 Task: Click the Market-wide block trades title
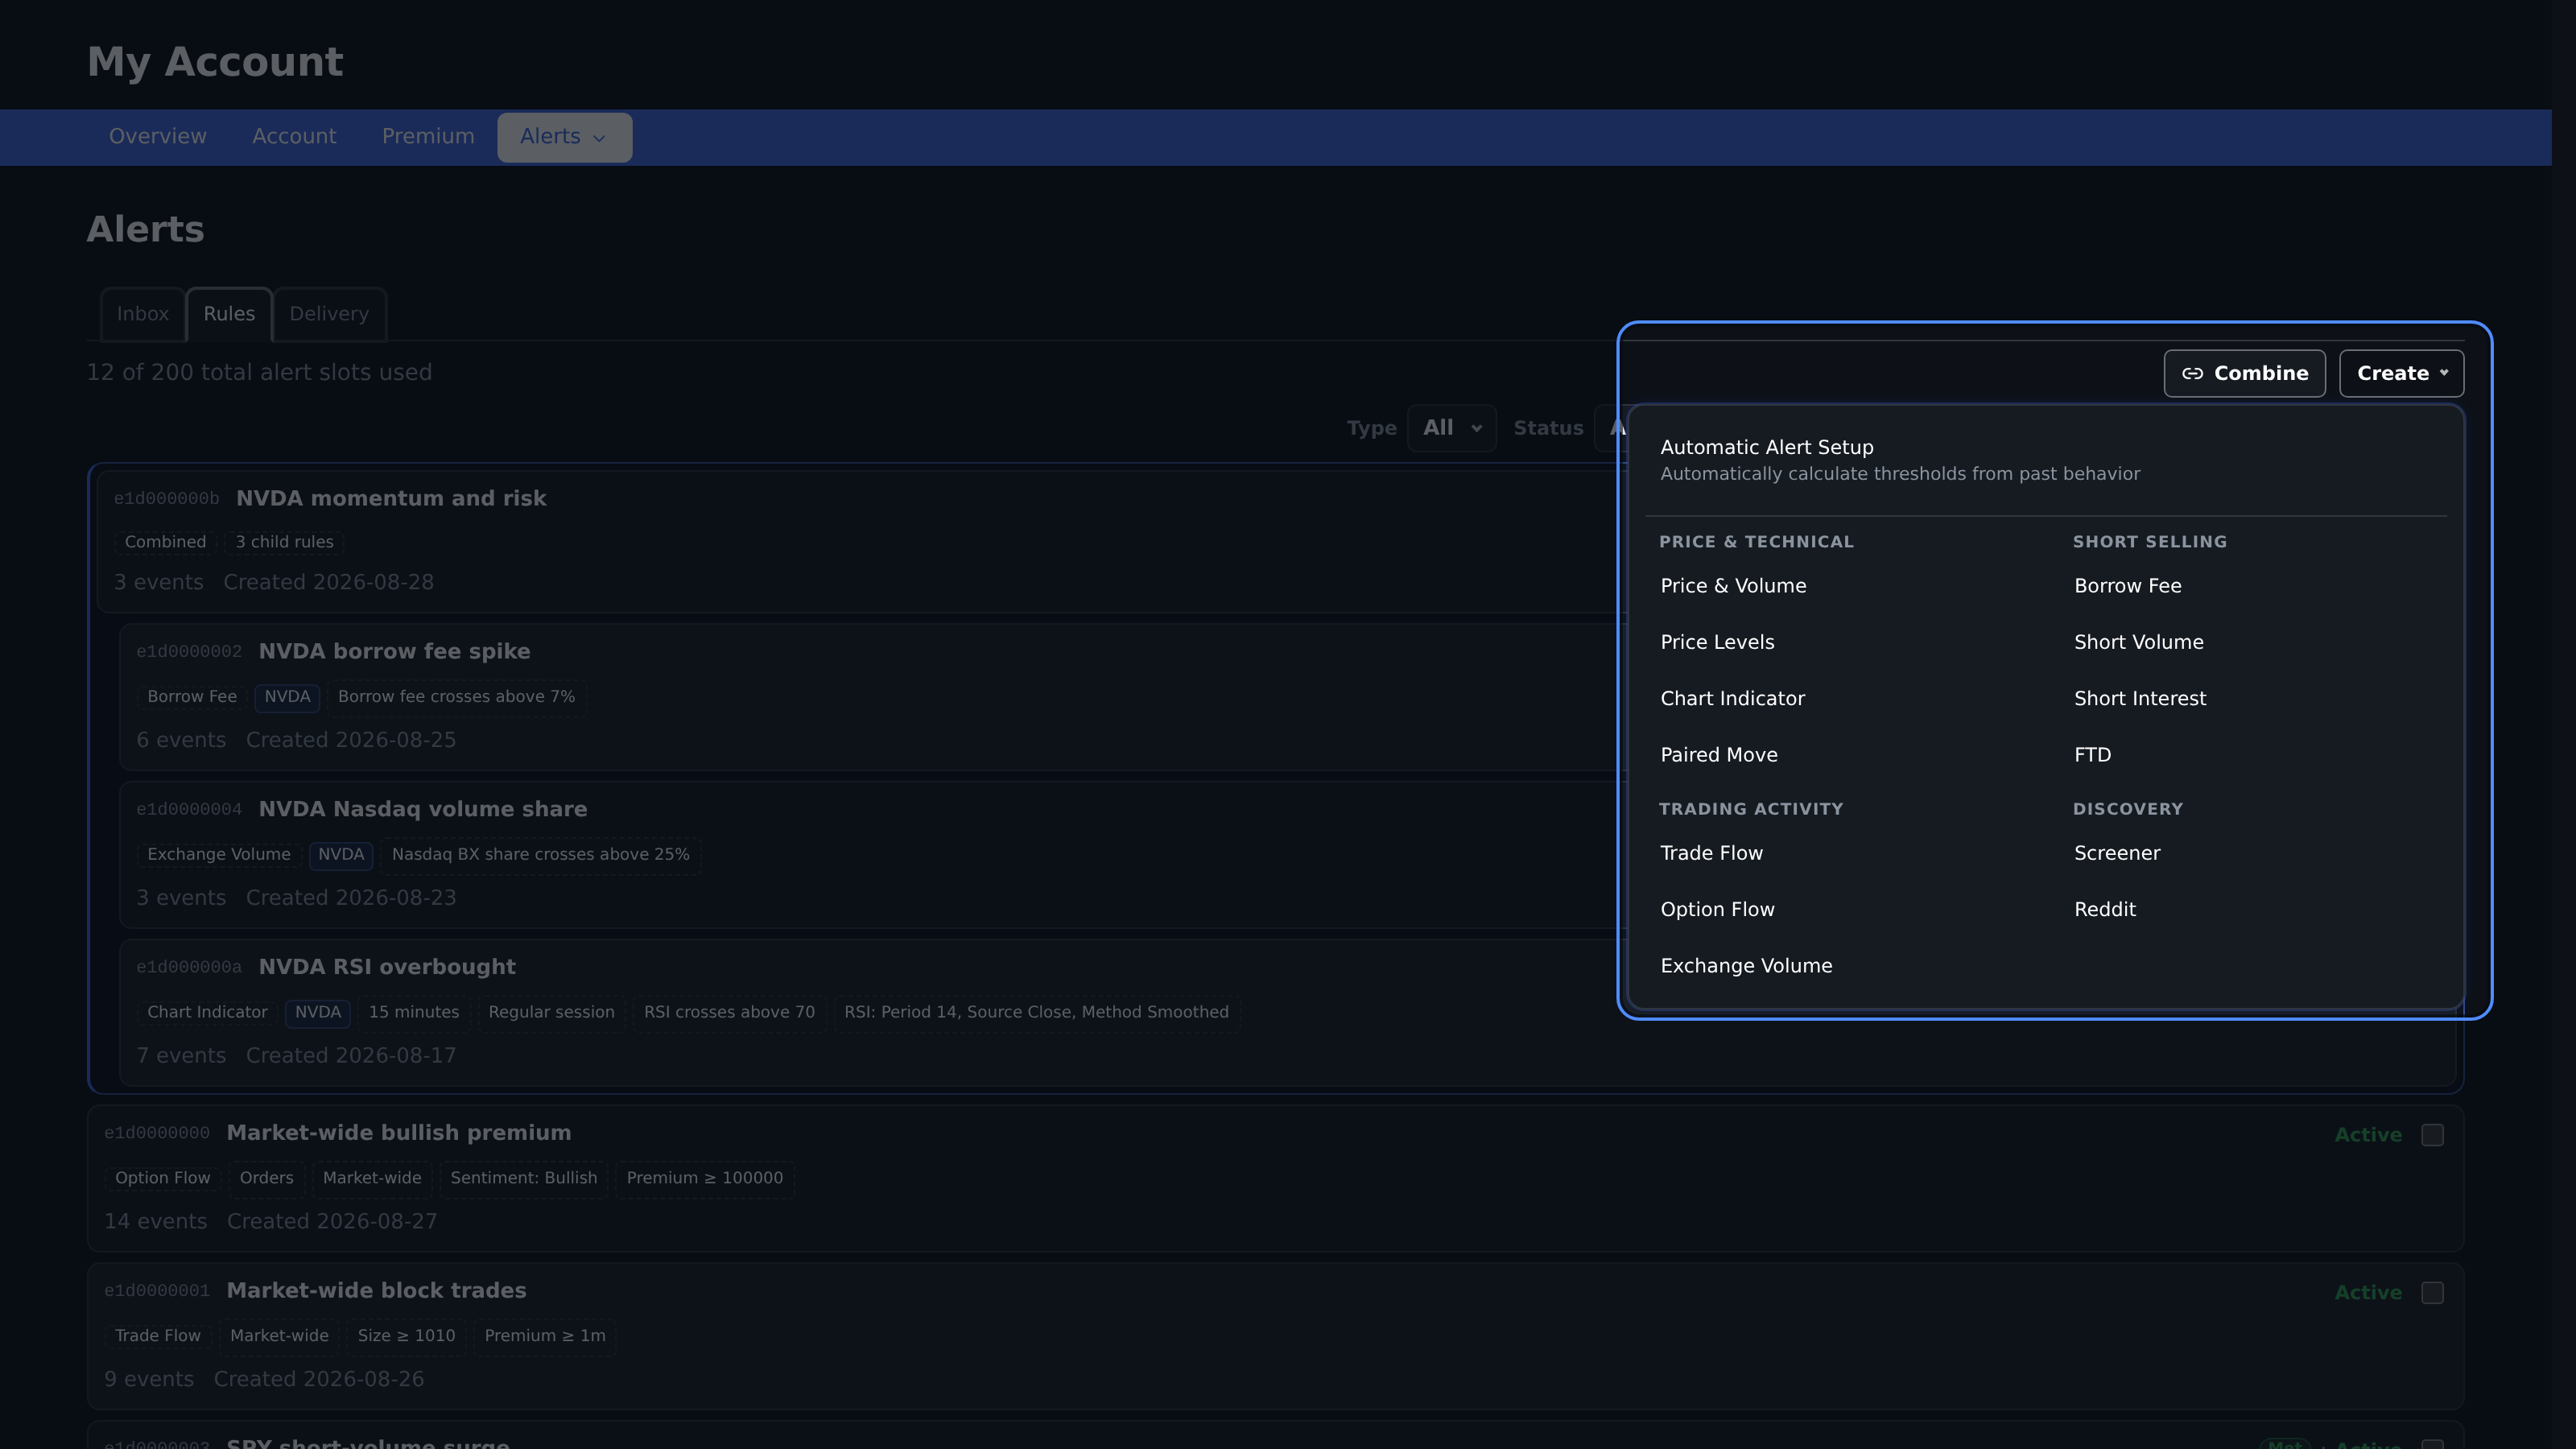tap(376, 1291)
